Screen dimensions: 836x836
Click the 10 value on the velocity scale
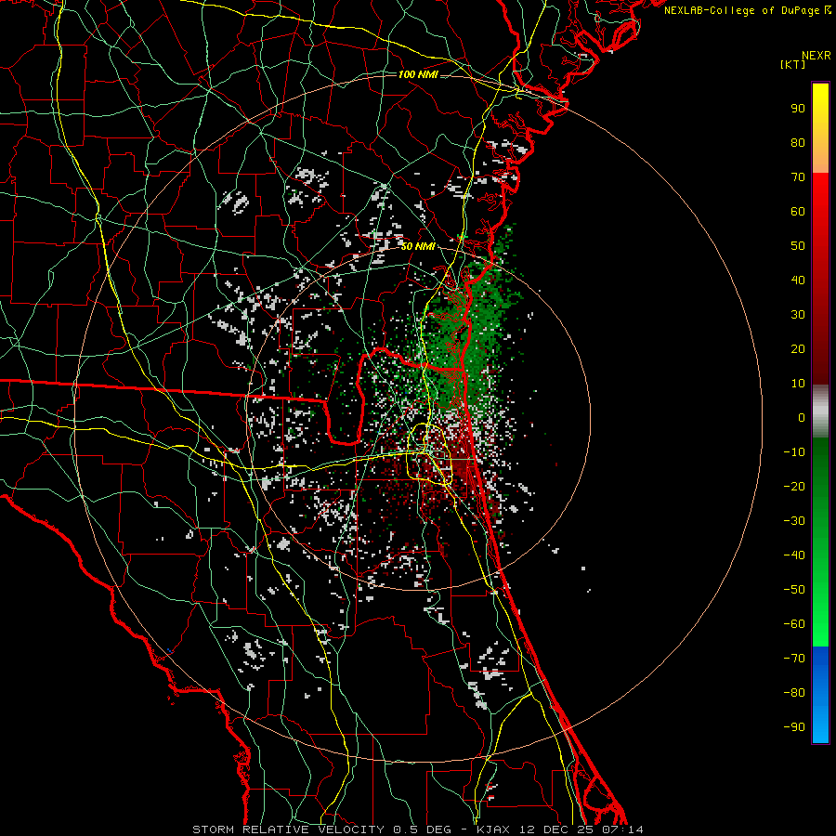pyautogui.click(x=798, y=384)
